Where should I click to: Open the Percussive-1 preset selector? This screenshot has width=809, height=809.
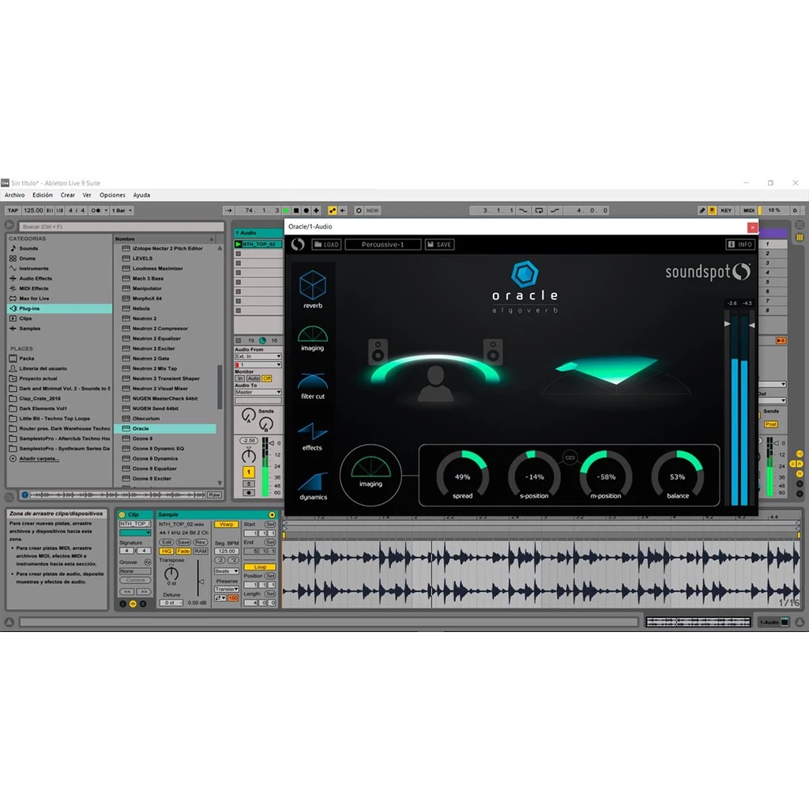coord(383,245)
